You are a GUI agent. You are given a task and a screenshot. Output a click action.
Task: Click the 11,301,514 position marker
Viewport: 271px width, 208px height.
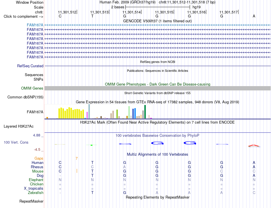pos(132,12)
